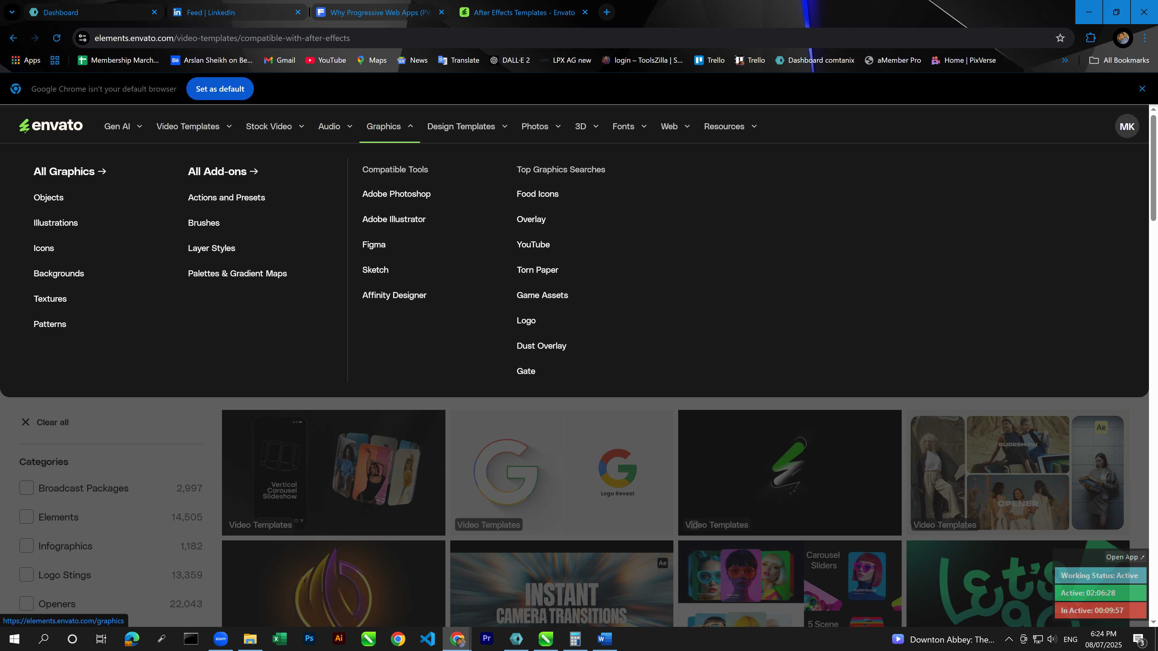The width and height of the screenshot is (1158, 651).
Task: Open the Apps bookmark shortcut
Action: 26,60
